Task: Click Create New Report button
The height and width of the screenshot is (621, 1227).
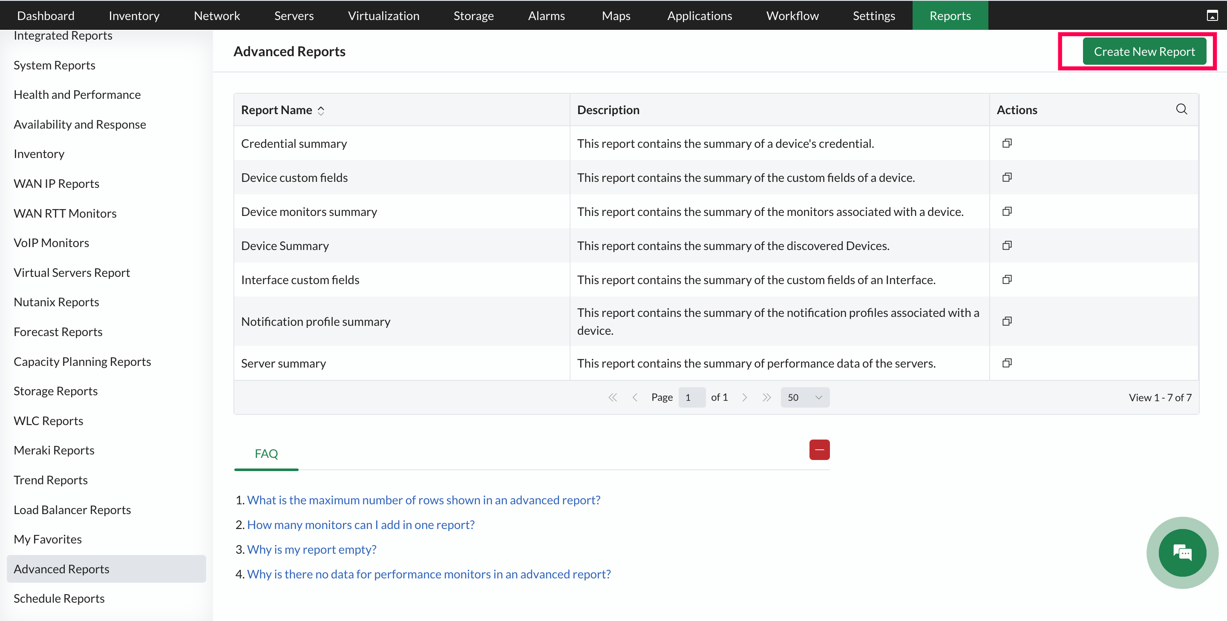Action: coord(1144,51)
